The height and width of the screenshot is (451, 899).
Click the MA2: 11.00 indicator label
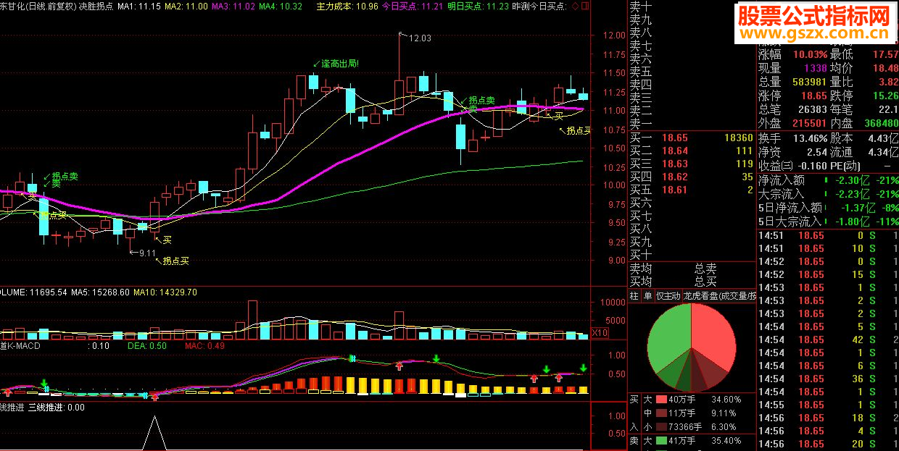[187, 7]
